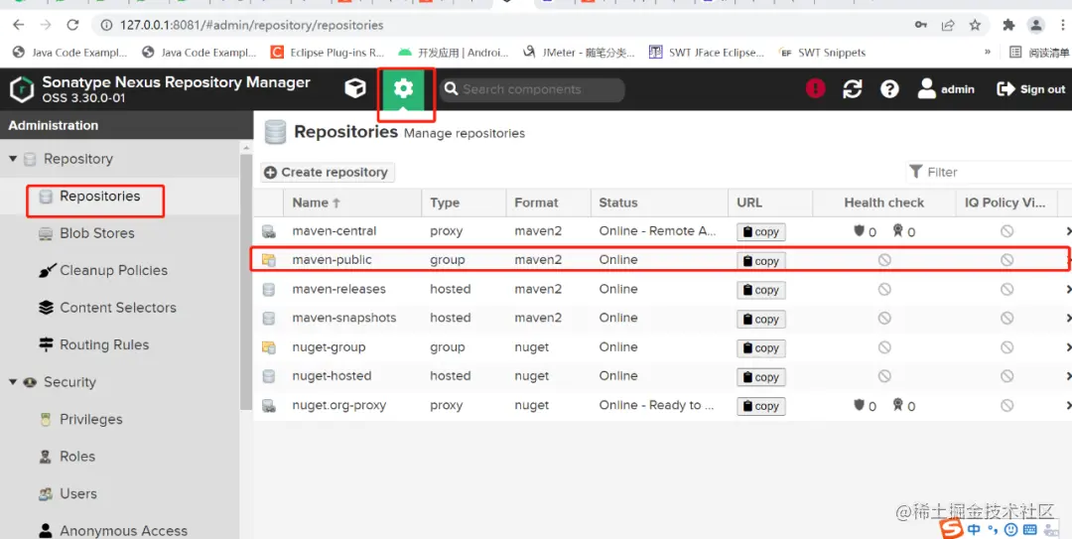Image resolution: width=1072 pixels, height=539 pixels.
Task: Click the maven-public repository name
Action: click(x=332, y=260)
